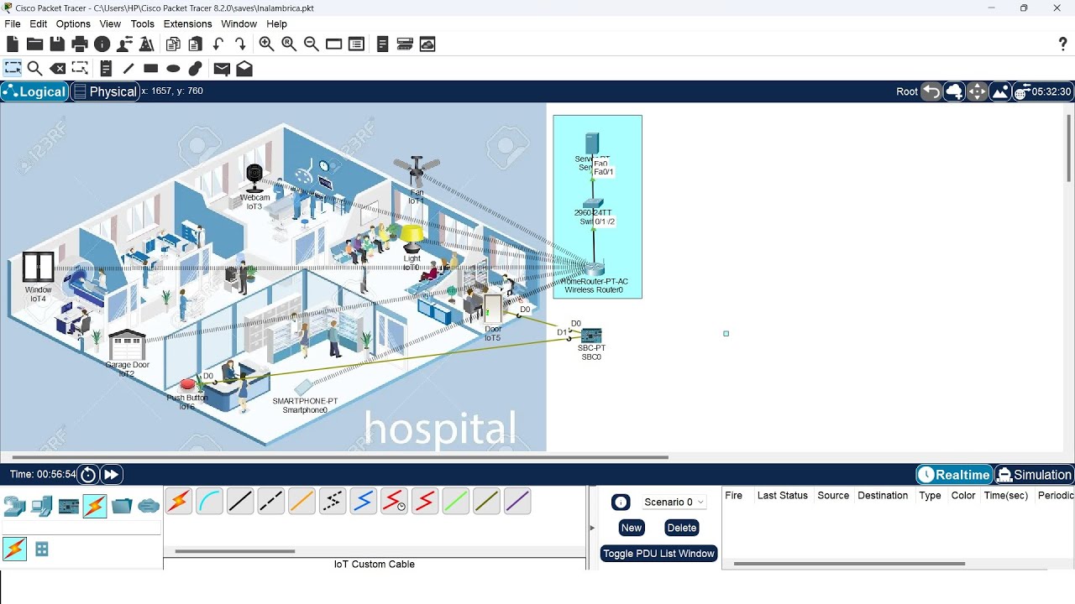Switch to Logical workspace view
This screenshot has height=604, width=1075.
pos(34,91)
